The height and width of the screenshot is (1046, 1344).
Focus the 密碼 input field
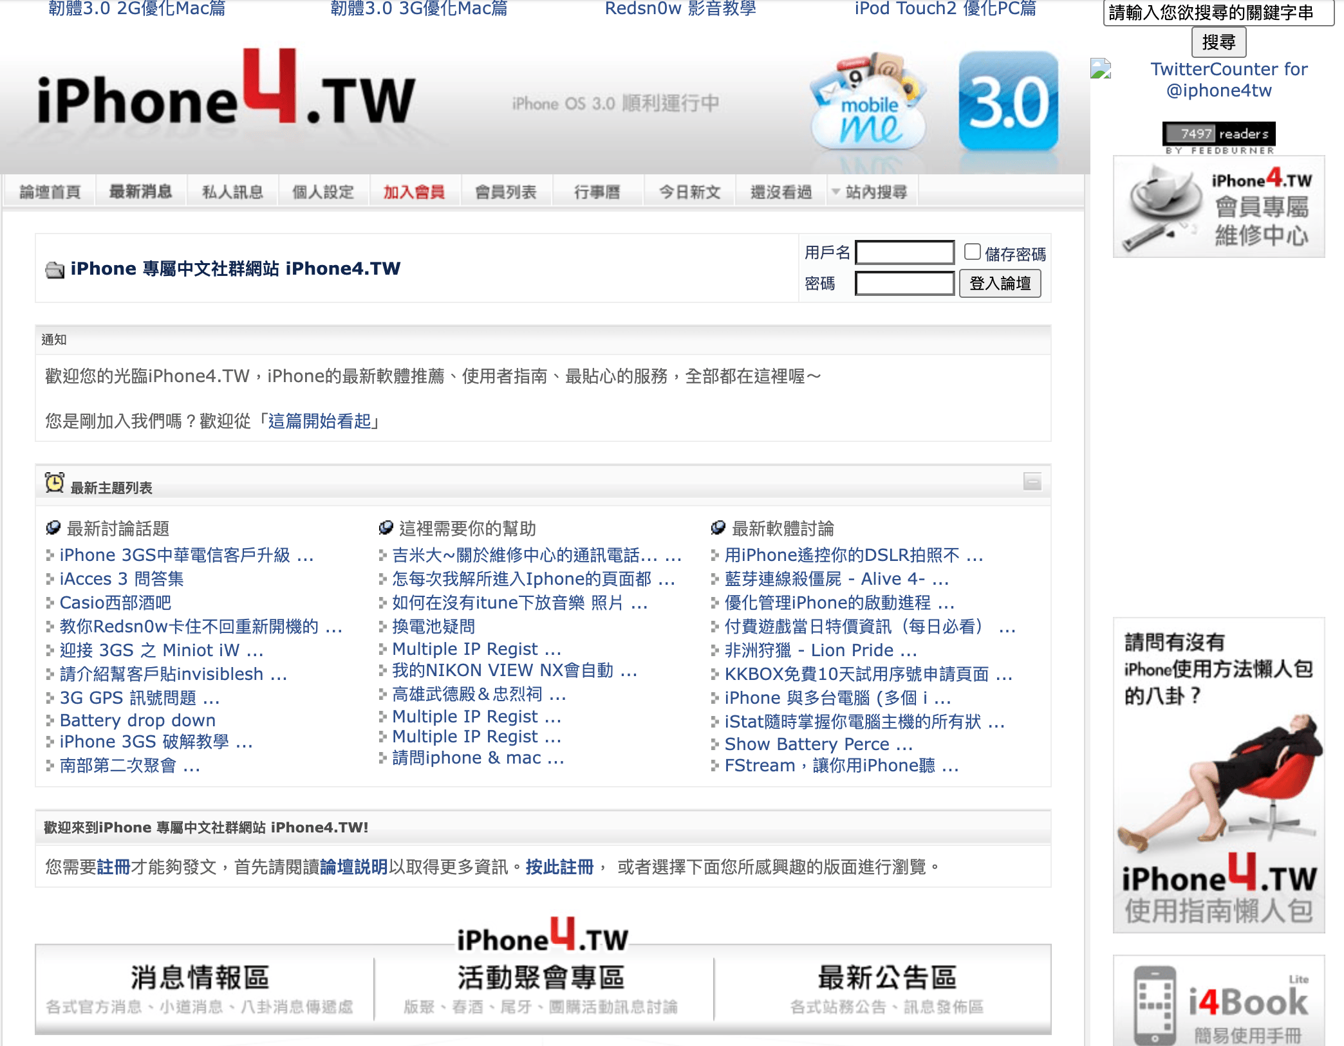904,283
